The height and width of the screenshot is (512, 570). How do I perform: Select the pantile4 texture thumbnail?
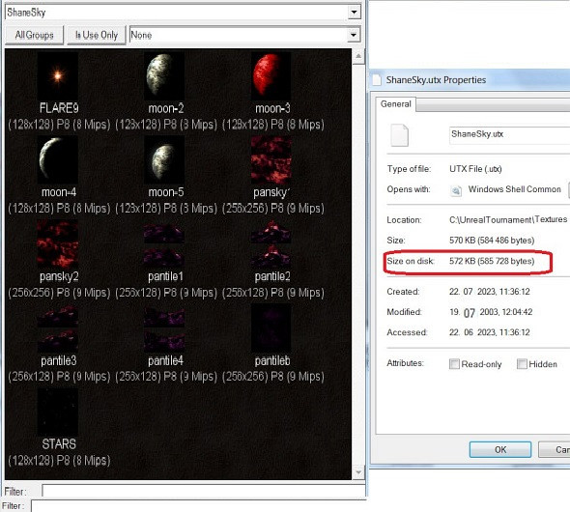point(164,328)
